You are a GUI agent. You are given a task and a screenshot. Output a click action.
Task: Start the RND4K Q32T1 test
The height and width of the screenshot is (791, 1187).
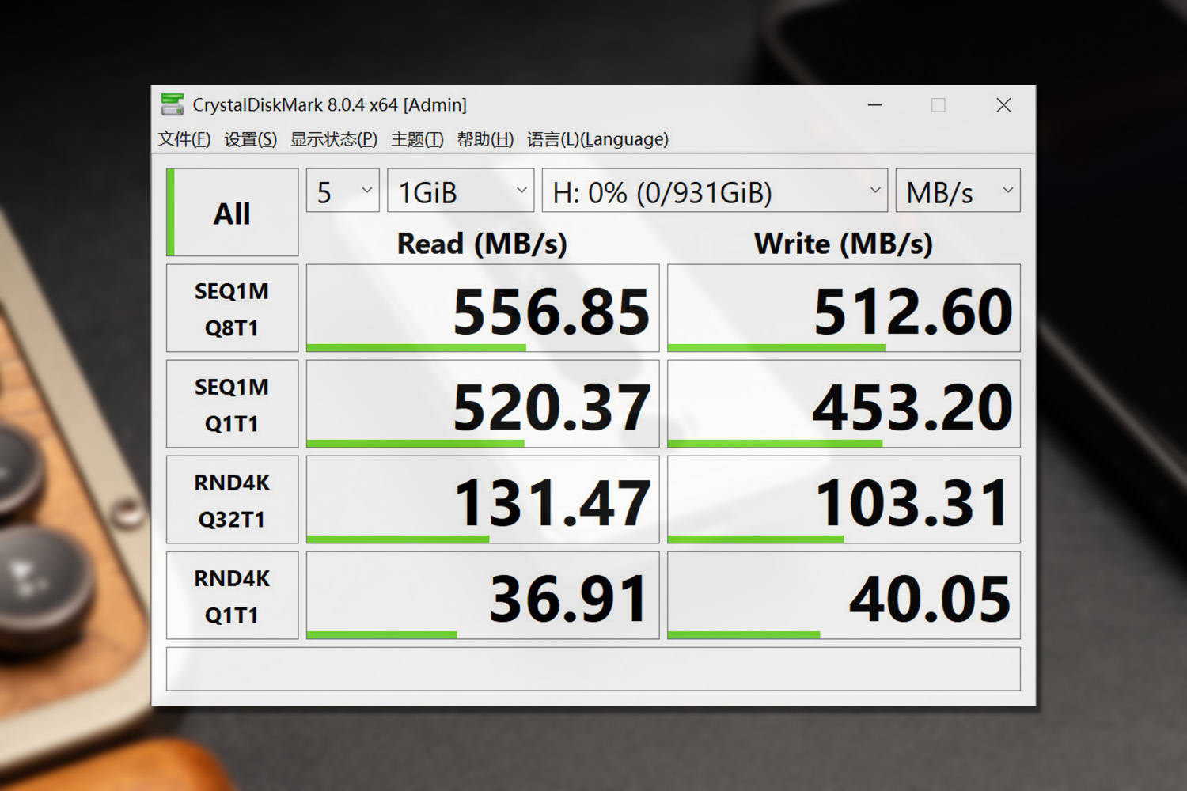[x=232, y=500]
